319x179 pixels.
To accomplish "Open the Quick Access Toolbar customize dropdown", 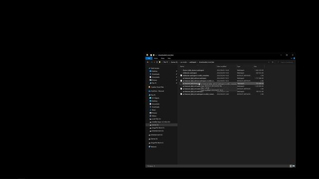I will [x=156, y=55].
